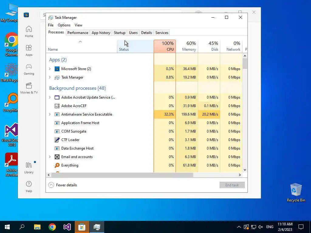This screenshot has width=311, height=233.
Task: Click the muted volume tray icon
Action: click(x=261, y=227)
